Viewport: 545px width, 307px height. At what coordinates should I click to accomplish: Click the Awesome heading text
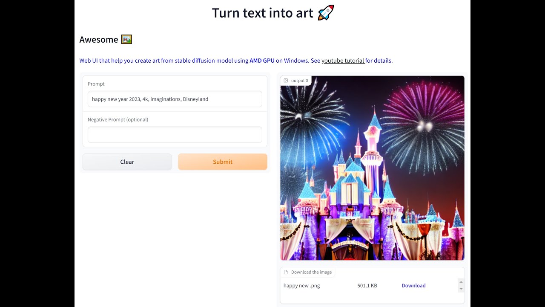click(99, 40)
